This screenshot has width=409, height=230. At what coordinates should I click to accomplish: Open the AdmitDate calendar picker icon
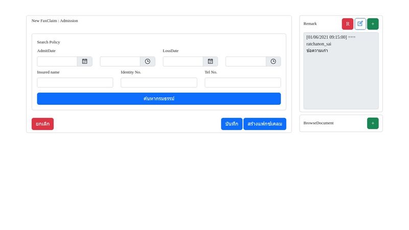tap(85, 61)
